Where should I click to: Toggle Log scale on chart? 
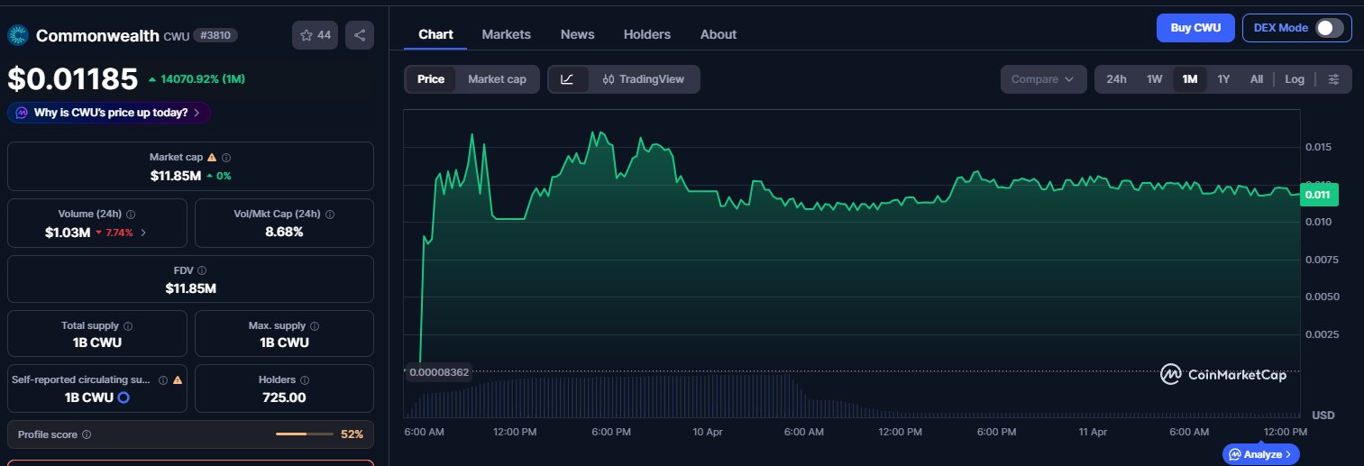pos(1294,79)
